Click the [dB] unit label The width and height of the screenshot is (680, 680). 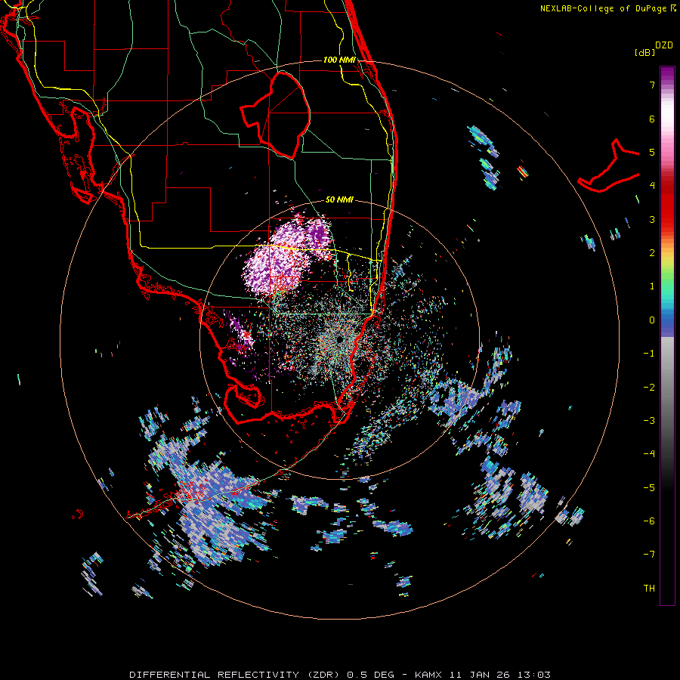[x=645, y=52]
